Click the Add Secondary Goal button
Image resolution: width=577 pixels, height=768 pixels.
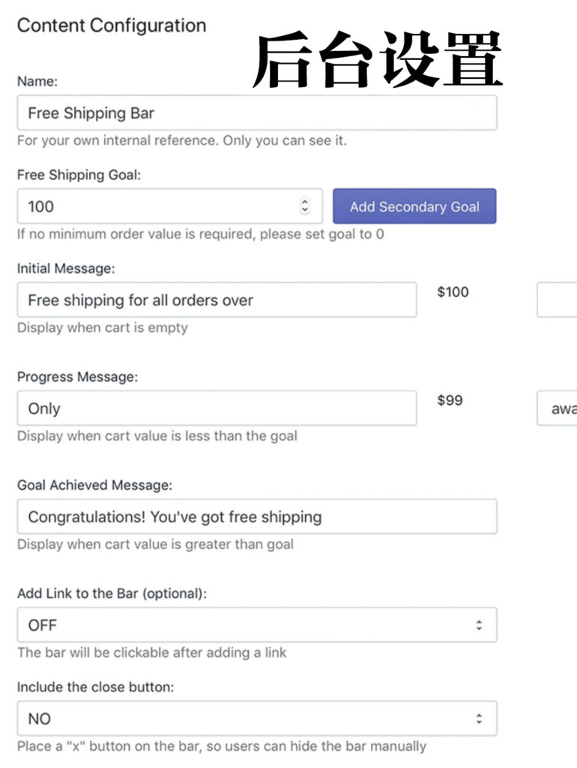coord(414,206)
